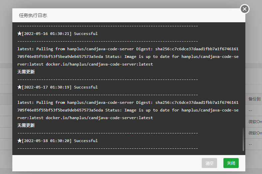Click the log panel scrollbar thumb
The width and height of the screenshot is (262, 174).
[x=243, y=139]
